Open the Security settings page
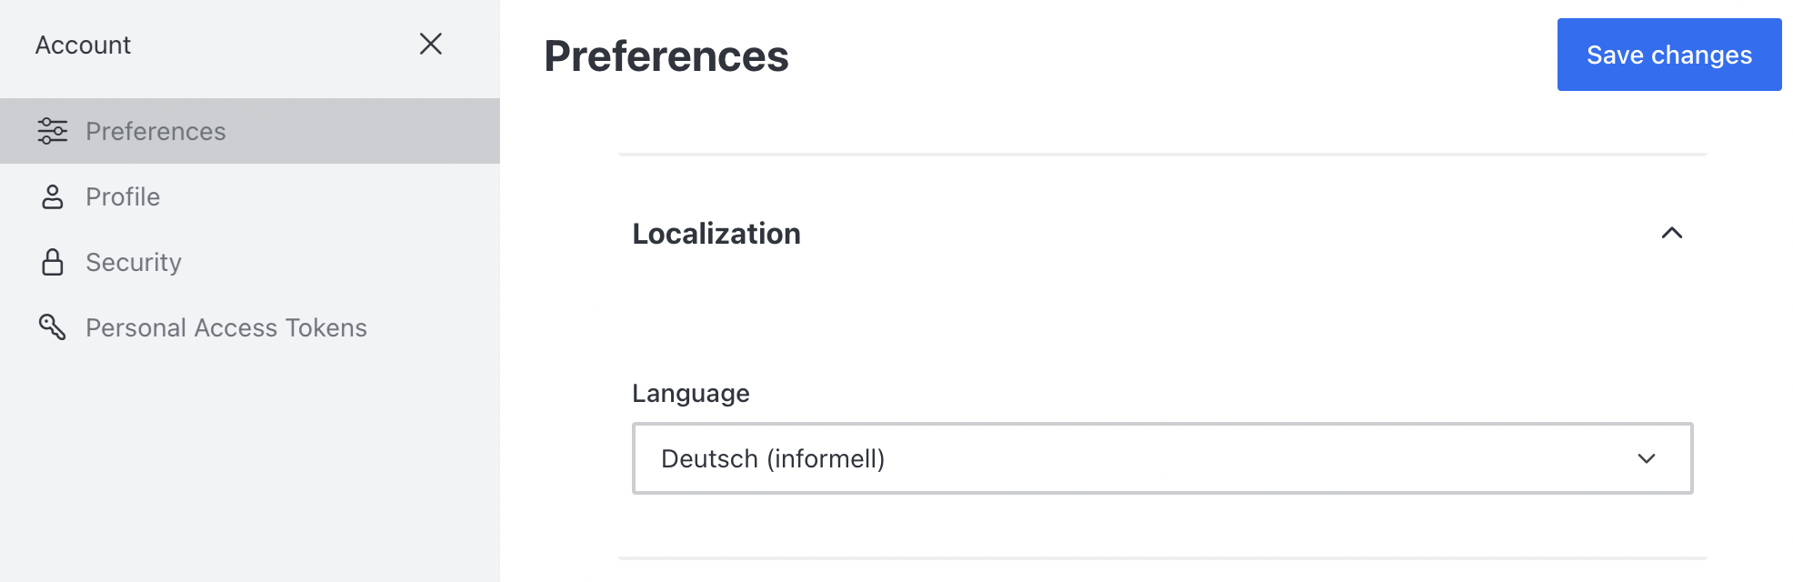 [250, 262]
